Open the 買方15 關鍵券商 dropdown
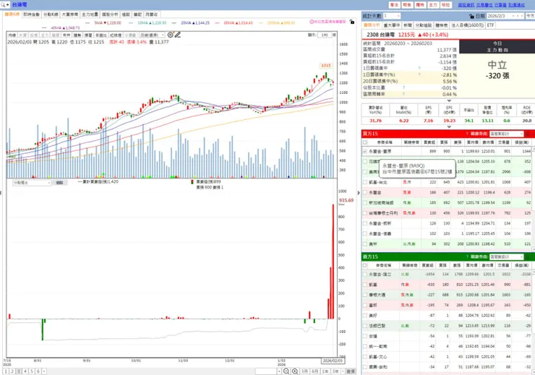This screenshot has width=535, height=375. pyautogui.click(x=506, y=134)
